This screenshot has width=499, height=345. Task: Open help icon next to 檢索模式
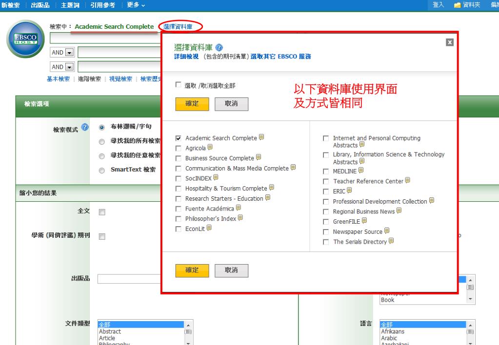coord(85,127)
